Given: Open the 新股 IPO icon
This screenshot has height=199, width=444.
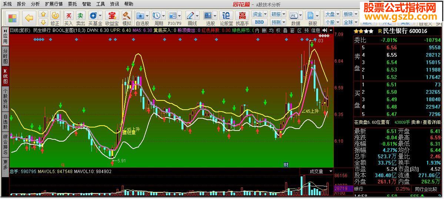Looking at the screenshot, I should click(311, 15).
